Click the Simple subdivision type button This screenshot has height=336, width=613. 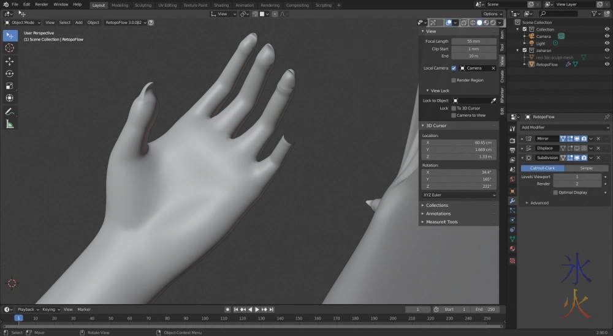pyautogui.click(x=587, y=168)
